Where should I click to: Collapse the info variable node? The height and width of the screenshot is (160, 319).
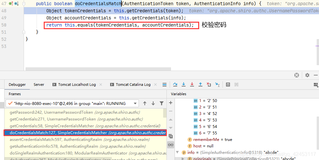click(177, 152)
